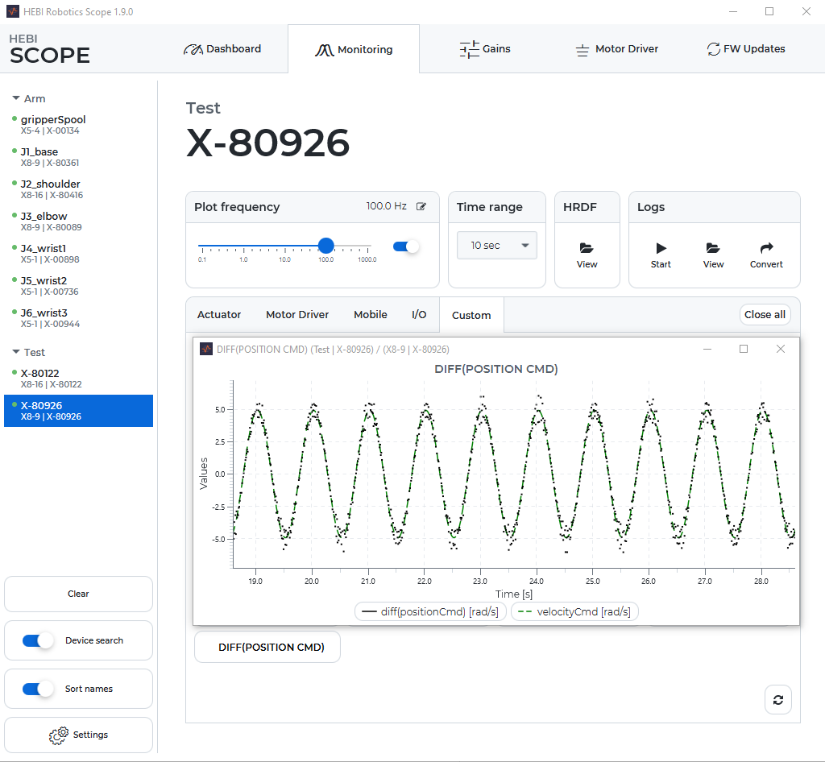Image resolution: width=825 pixels, height=762 pixels.
Task: Refresh the custom plots panel
Action: (777, 699)
